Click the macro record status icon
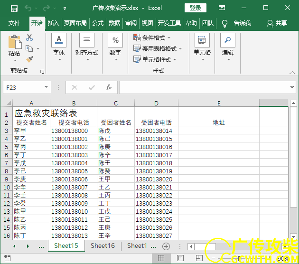The width and height of the screenshot is (299, 264). (8, 258)
